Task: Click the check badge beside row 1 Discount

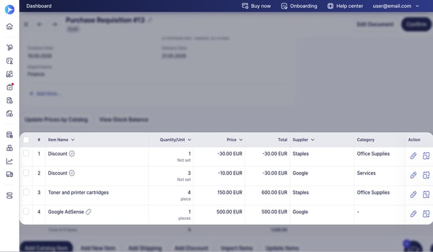Action: coord(72,153)
